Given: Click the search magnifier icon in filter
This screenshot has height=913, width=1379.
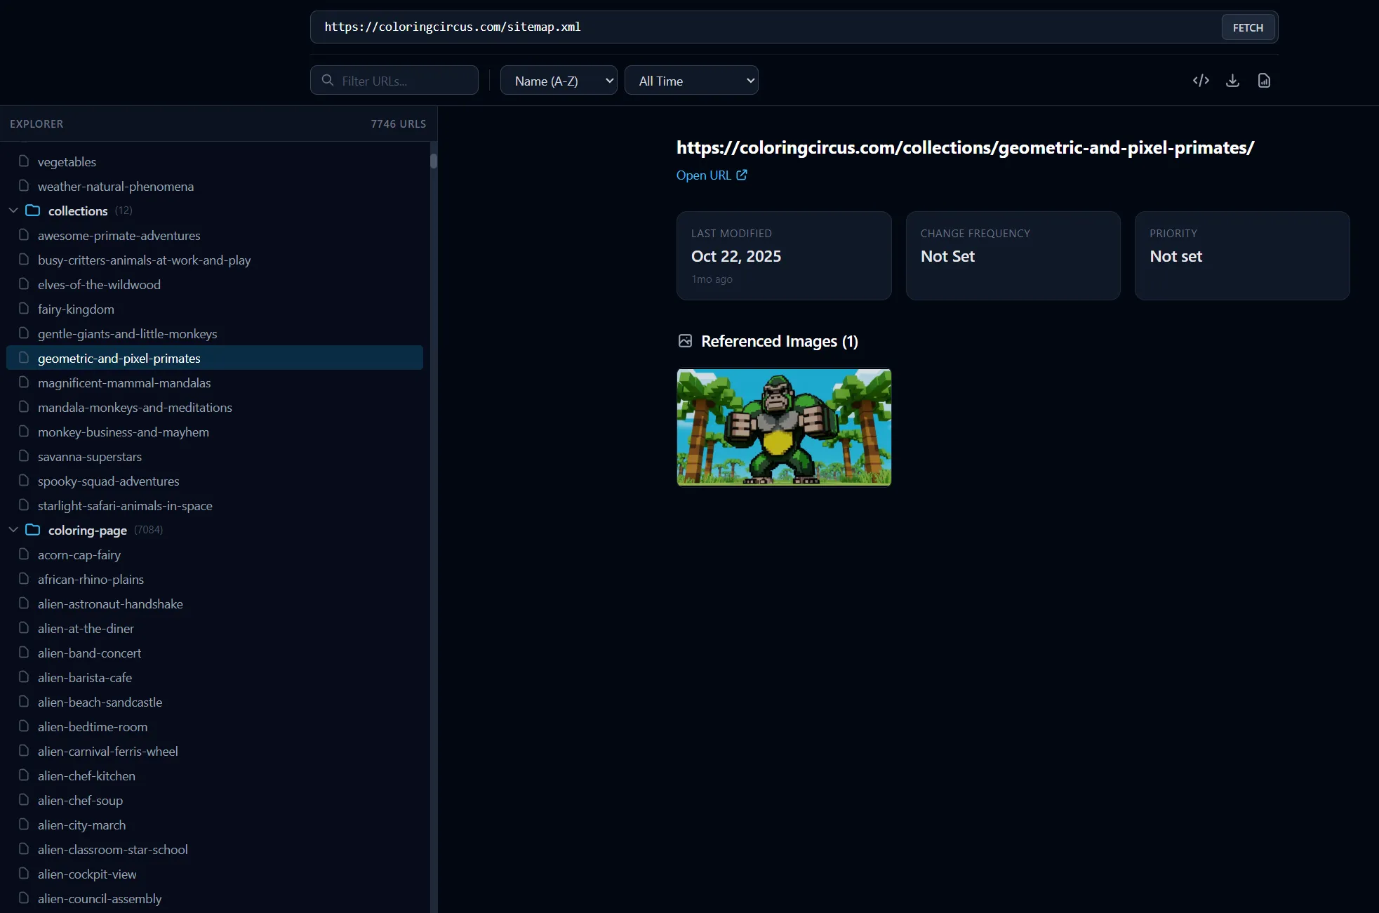Looking at the screenshot, I should click(x=328, y=81).
